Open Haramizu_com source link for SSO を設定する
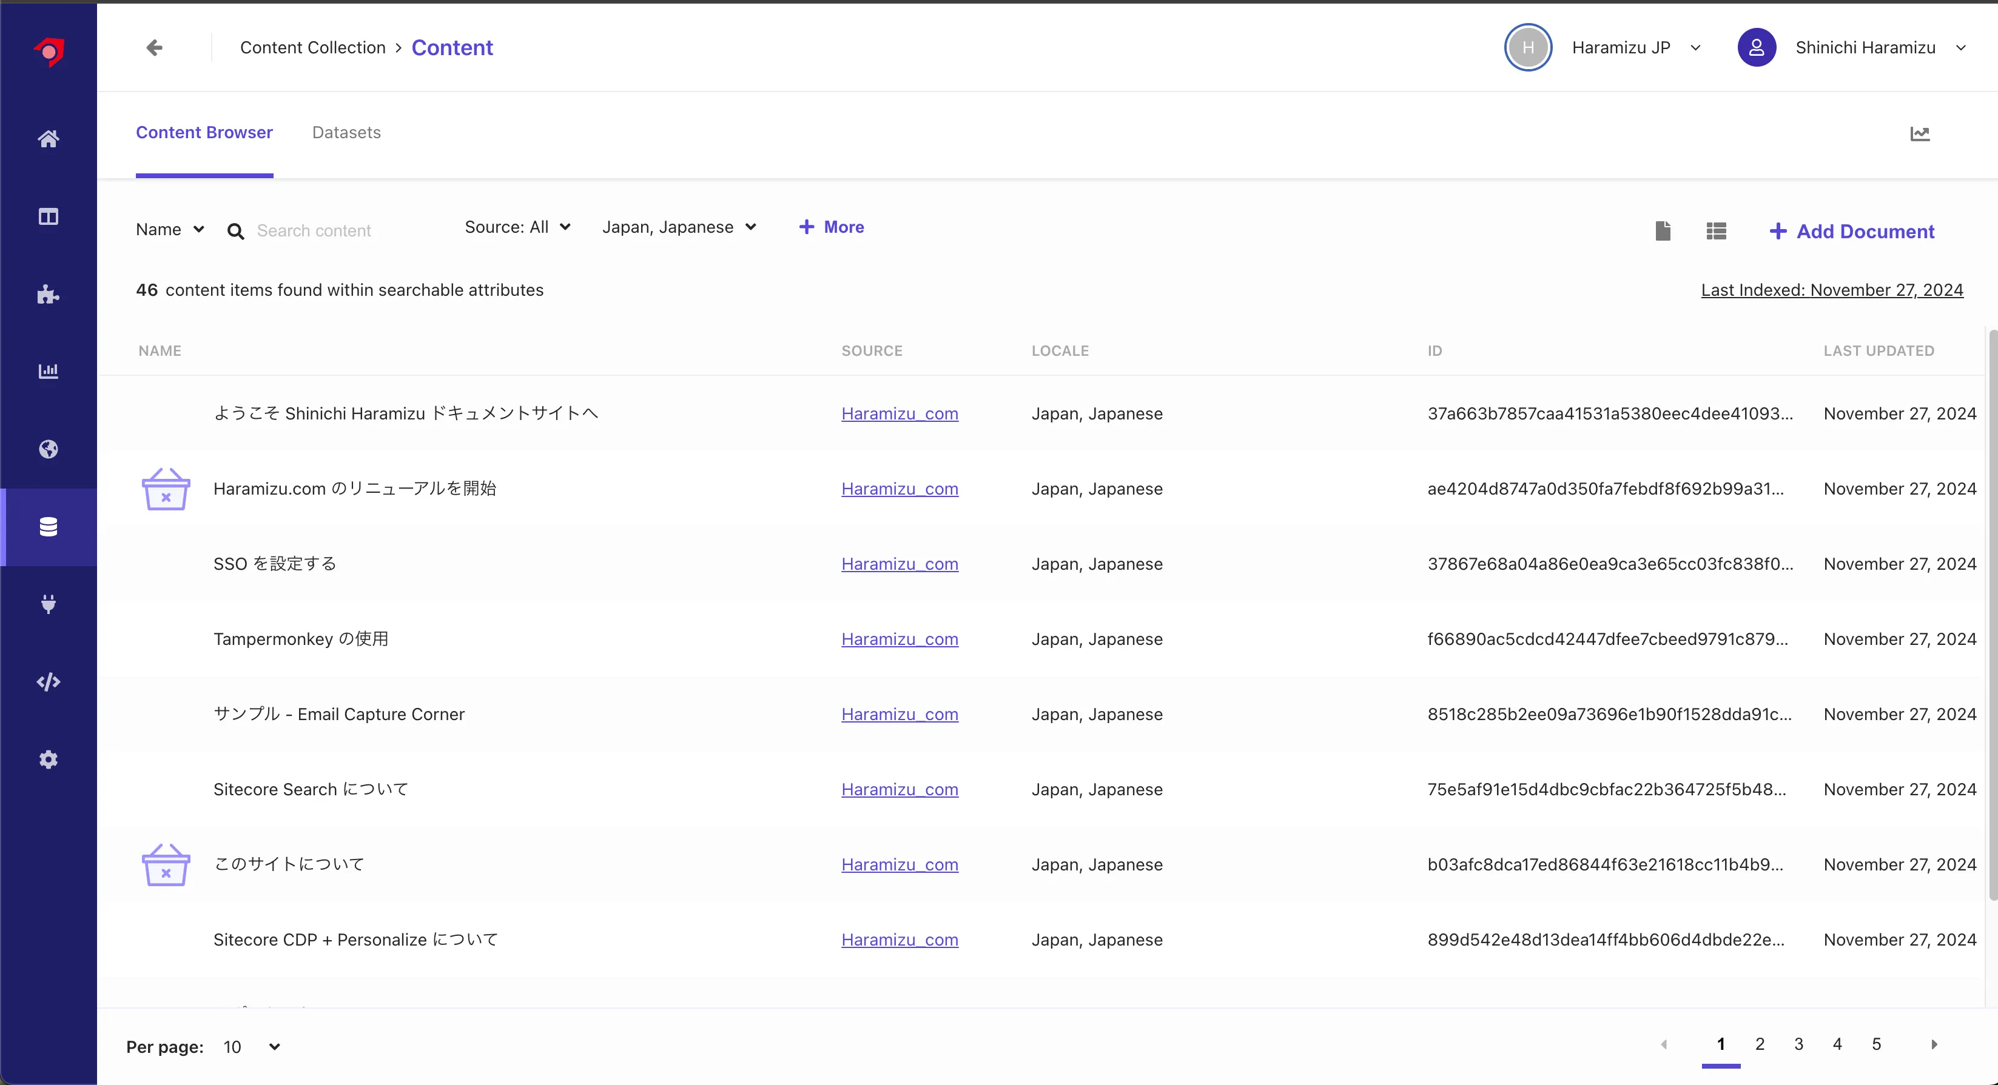Screen dimensions: 1998x1085 900,564
